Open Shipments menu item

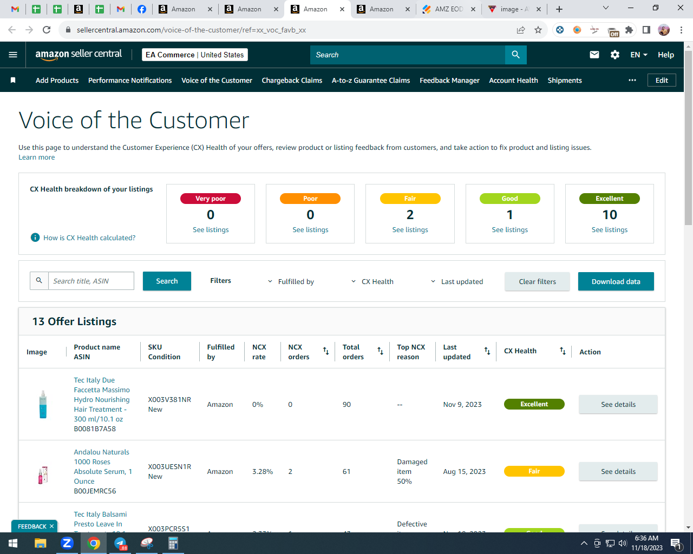565,80
